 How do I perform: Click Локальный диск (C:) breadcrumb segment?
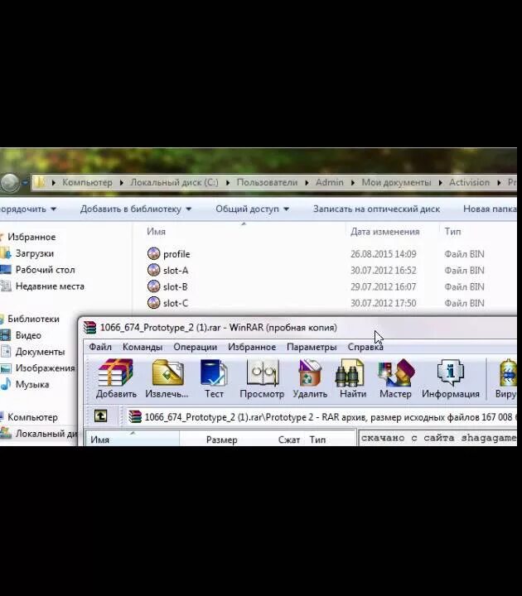pyautogui.click(x=174, y=182)
